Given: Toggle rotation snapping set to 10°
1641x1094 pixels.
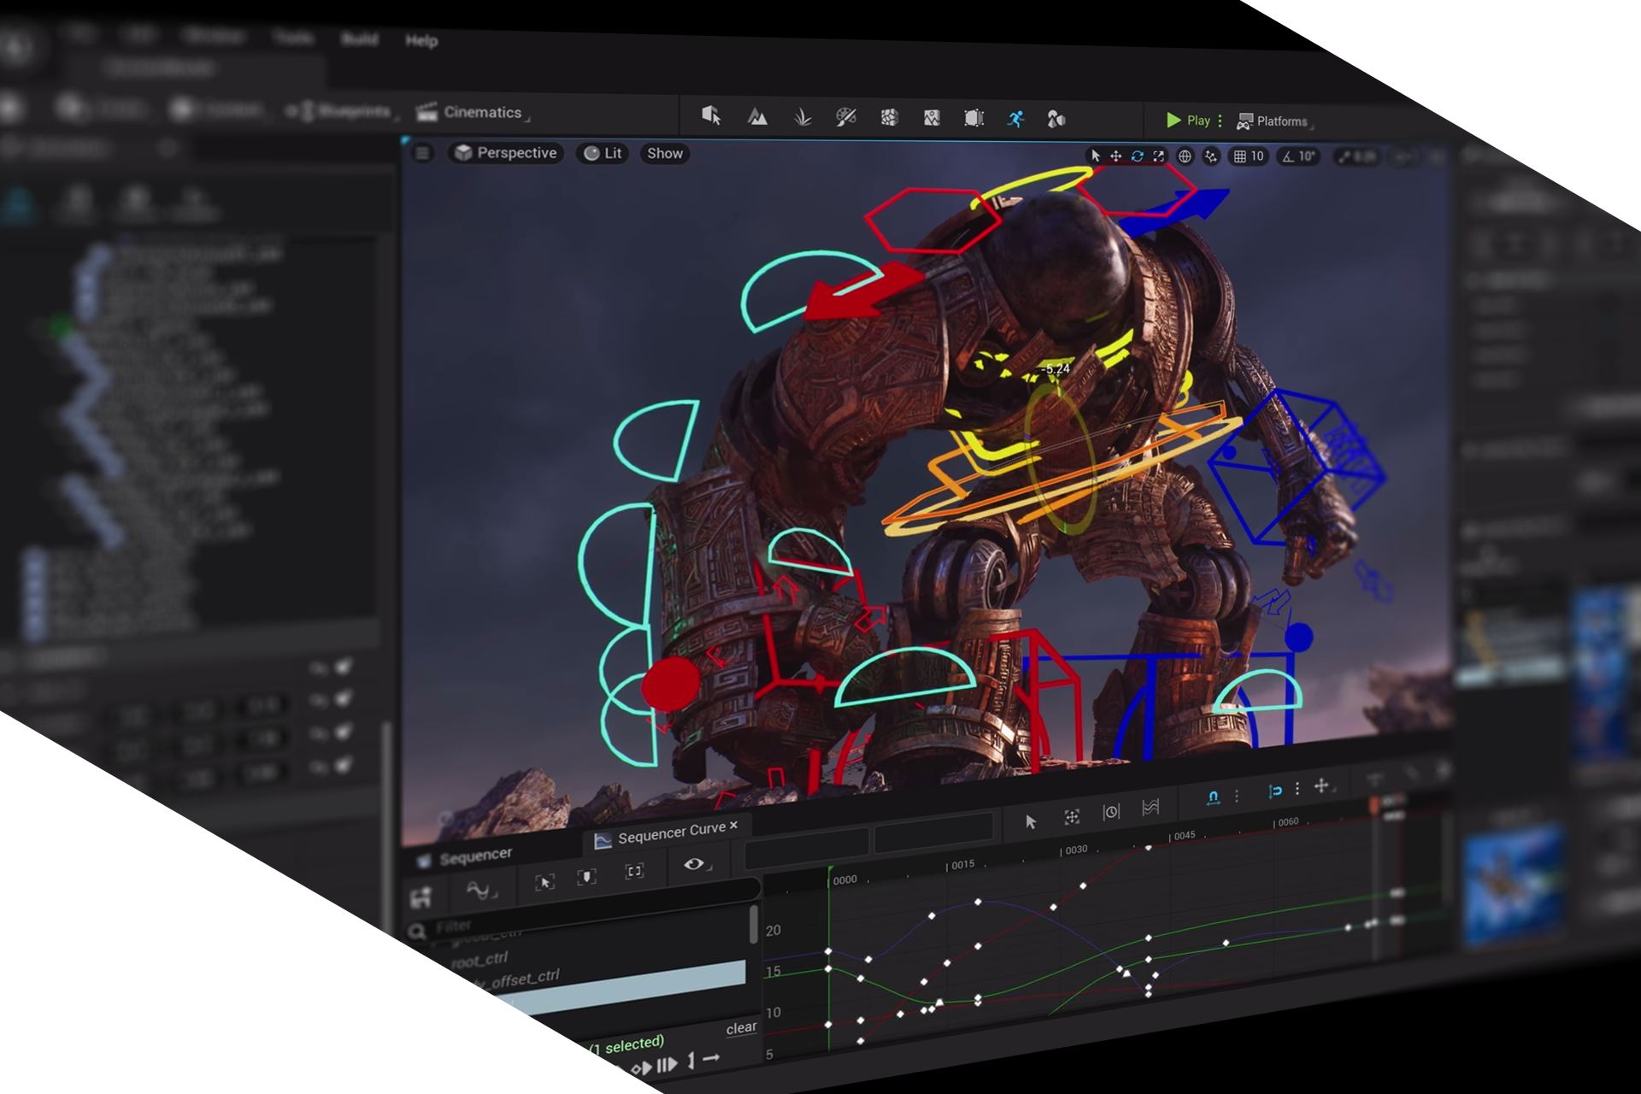Looking at the screenshot, I should [1298, 156].
